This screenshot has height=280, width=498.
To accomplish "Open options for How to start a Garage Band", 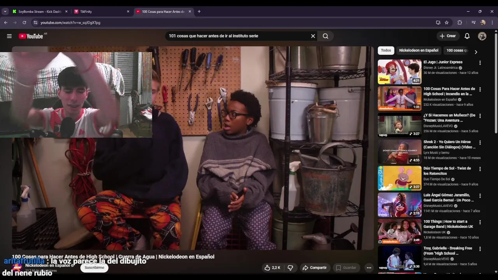I will coord(480,222).
